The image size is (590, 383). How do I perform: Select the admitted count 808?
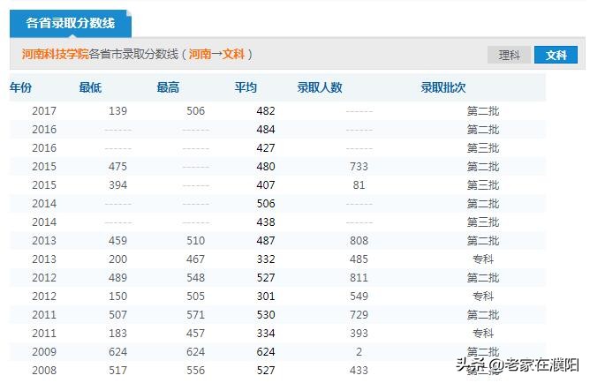[359, 241]
